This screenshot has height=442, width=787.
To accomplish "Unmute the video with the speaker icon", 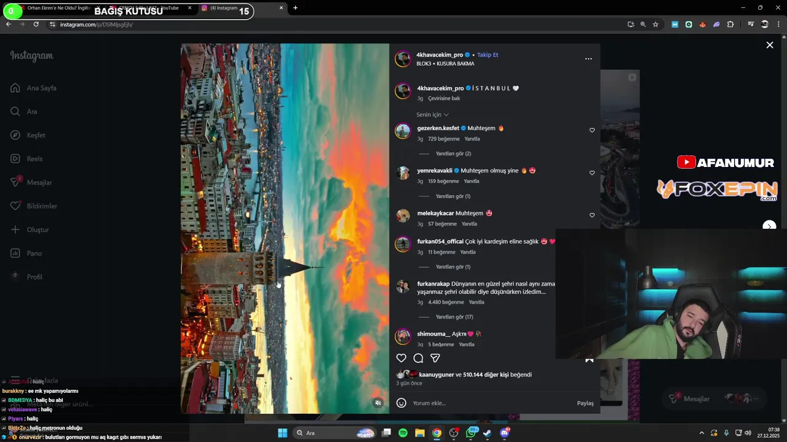I will pos(378,403).
